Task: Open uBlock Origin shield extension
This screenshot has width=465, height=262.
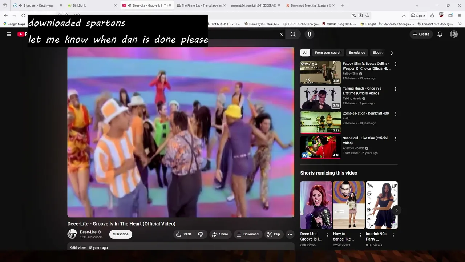Action: [x=441, y=15]
